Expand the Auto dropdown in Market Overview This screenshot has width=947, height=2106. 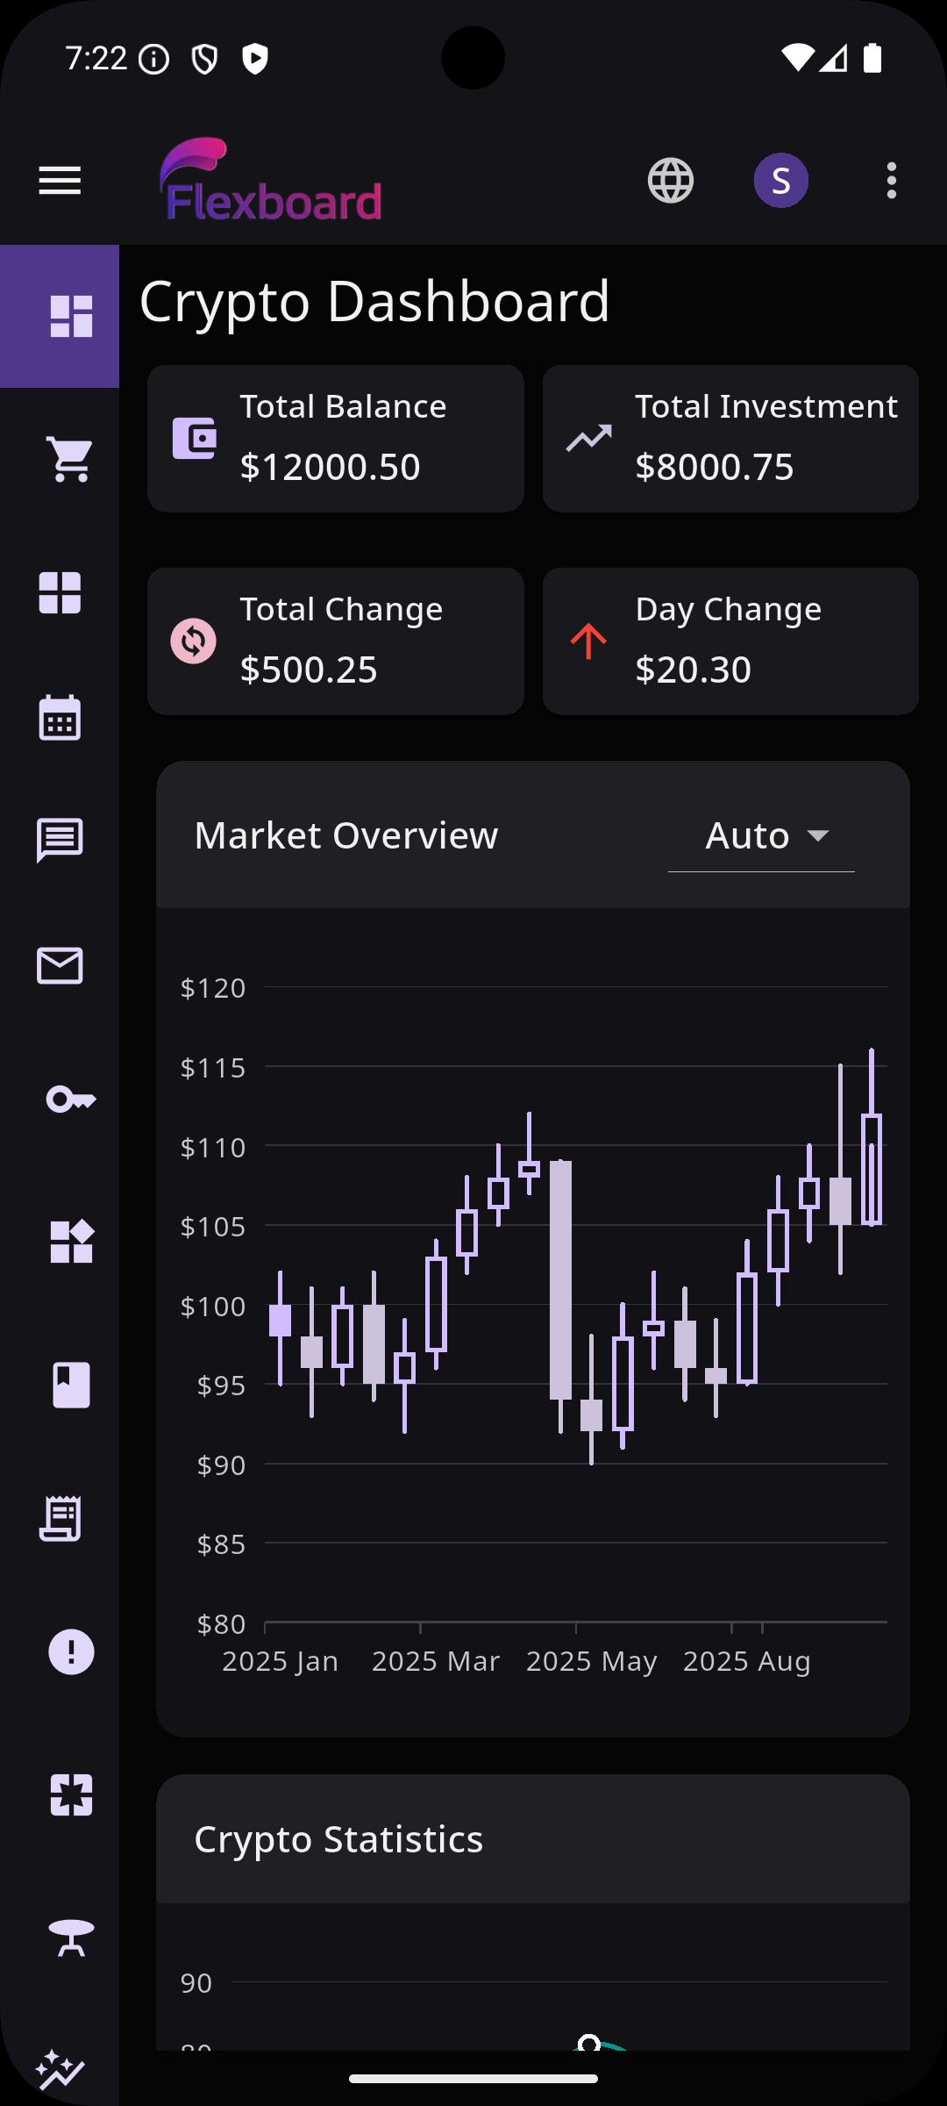761,836
